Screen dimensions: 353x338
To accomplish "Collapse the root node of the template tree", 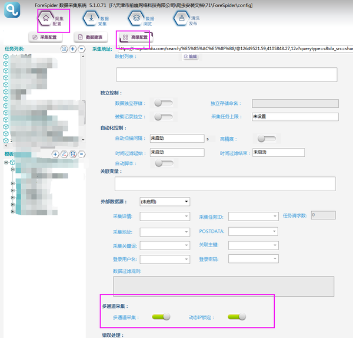I will click(6, 162).
